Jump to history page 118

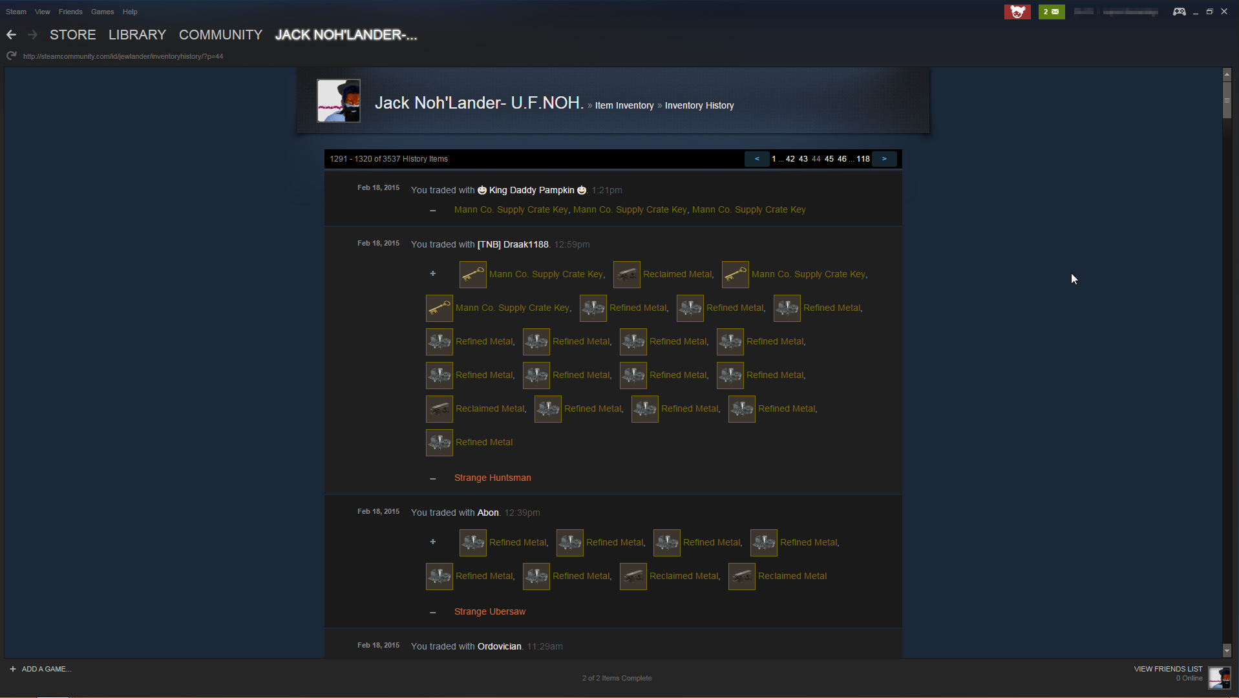point(863,159)
